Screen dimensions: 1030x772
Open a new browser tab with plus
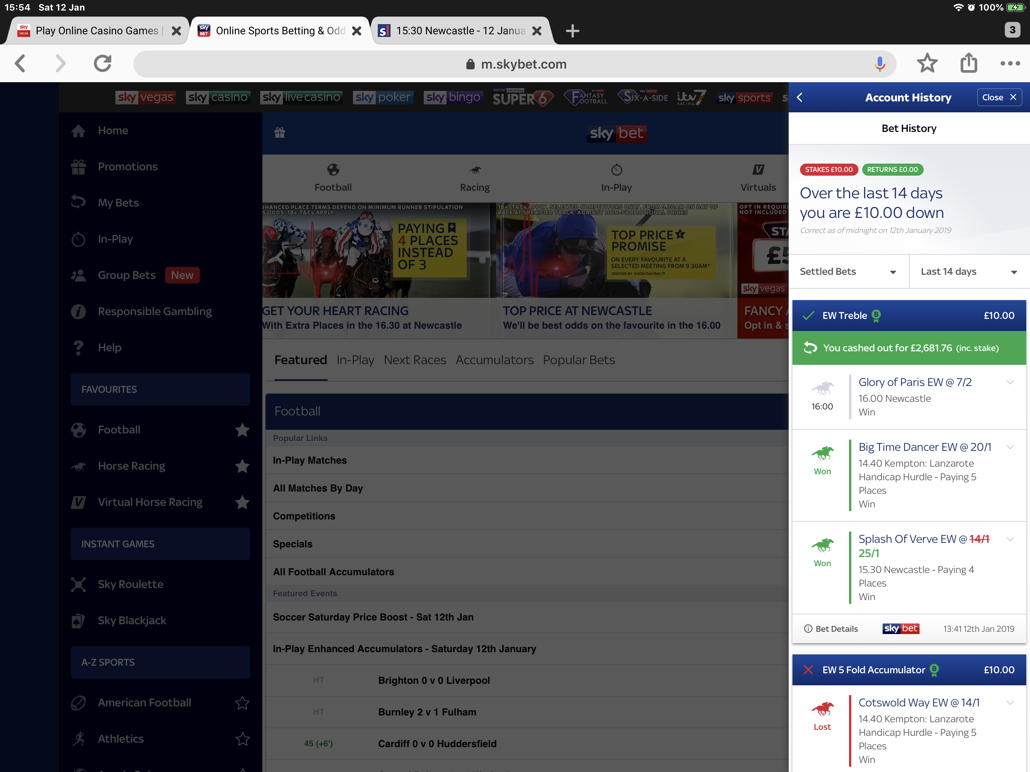click(x=572, y=31)
